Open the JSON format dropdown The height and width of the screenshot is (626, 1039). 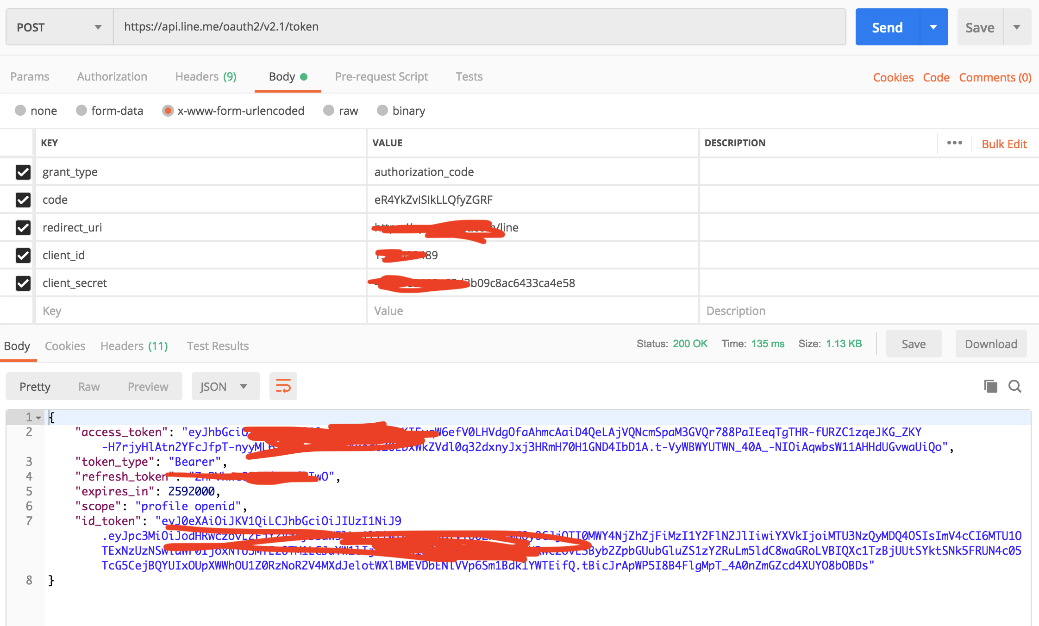click(x=225, y=386)
